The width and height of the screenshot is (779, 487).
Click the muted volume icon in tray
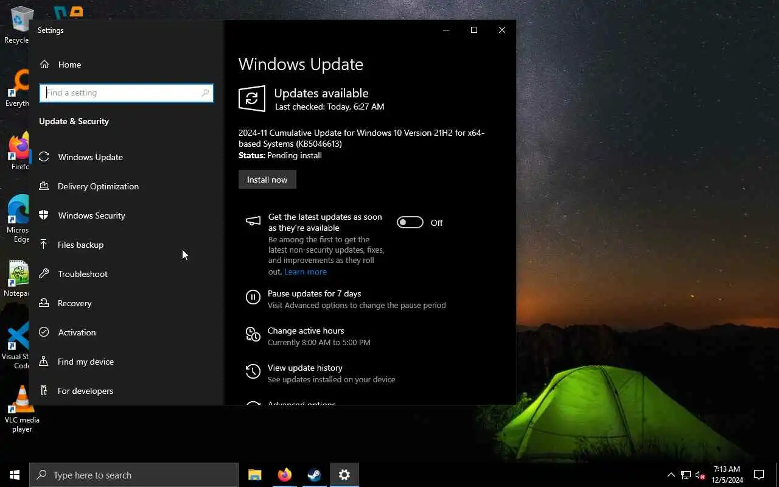(700, 475)
